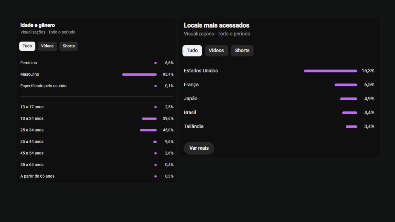Click the França country label
Image resolution: width=395 pixels, height=222 pixels.
point(191,85)
